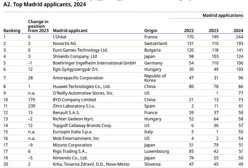This screenshot has height=168, width=248.
Task: Click origin 'Germany' in Boehringer row
Action: point(153,63)
